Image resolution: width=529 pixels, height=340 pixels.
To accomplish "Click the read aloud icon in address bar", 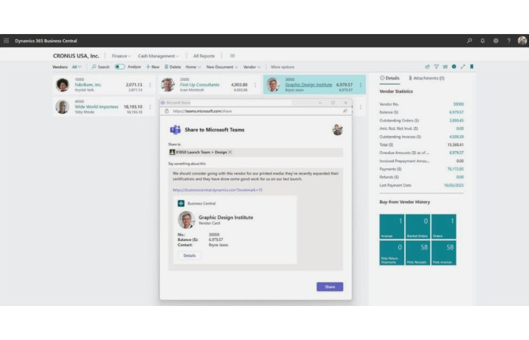I will (345, 111).
